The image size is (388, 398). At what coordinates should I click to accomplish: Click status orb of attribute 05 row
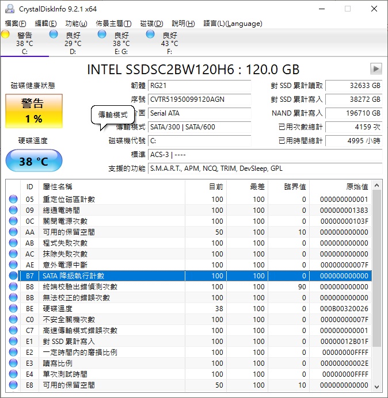13,200
